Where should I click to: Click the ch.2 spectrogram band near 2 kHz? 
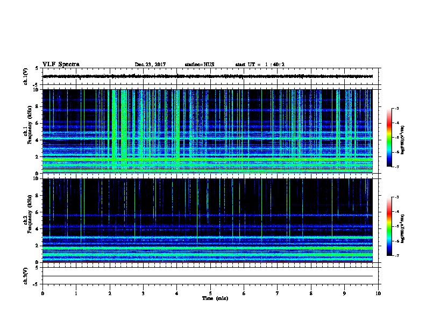(x=208, y=248)
